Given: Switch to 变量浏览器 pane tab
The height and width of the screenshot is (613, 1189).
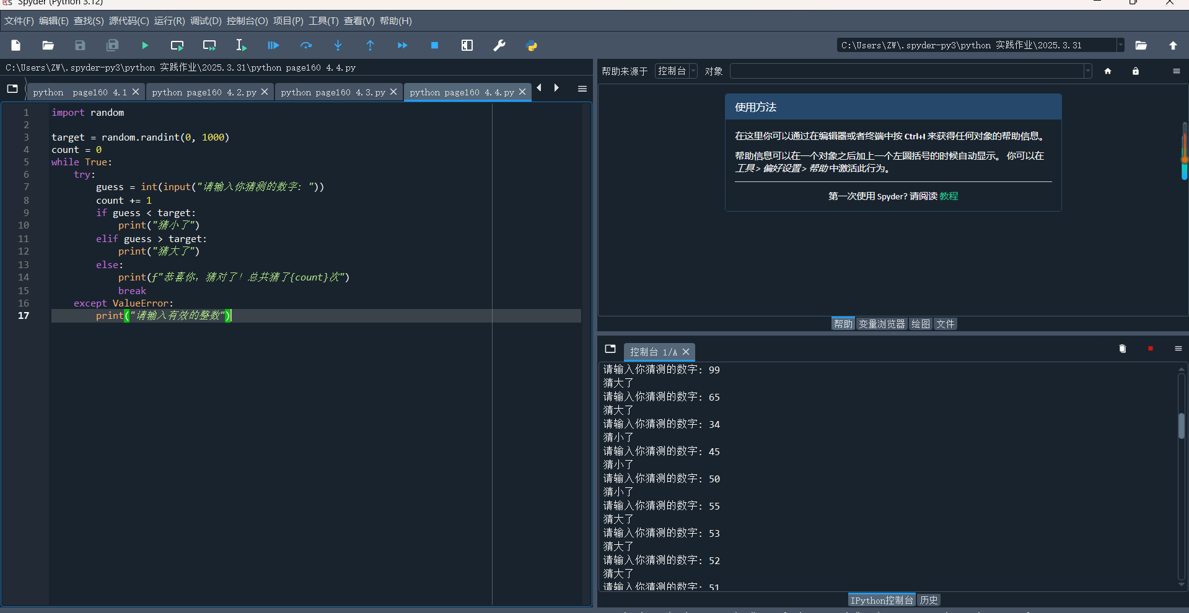Looking at the screenshot, I should coord(882,324).
